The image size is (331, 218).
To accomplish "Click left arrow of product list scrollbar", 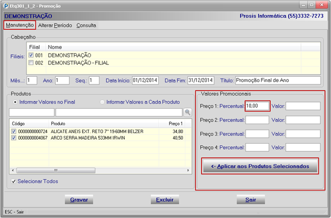I will (x=13, y=170).
